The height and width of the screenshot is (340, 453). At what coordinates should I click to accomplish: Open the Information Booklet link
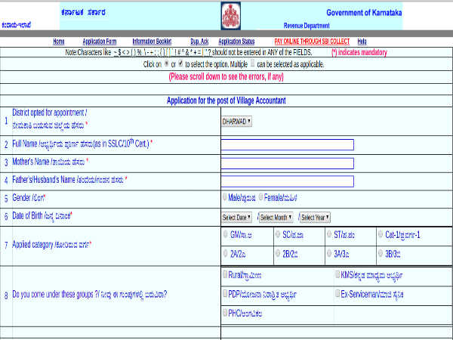click(153, 42)
